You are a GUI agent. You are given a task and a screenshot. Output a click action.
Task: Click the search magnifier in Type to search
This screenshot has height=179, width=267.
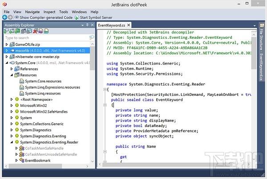tap(92, 37)
